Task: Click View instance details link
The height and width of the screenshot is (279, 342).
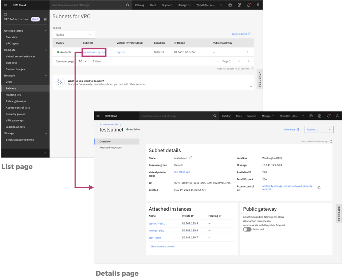Action: coord(162,247)
